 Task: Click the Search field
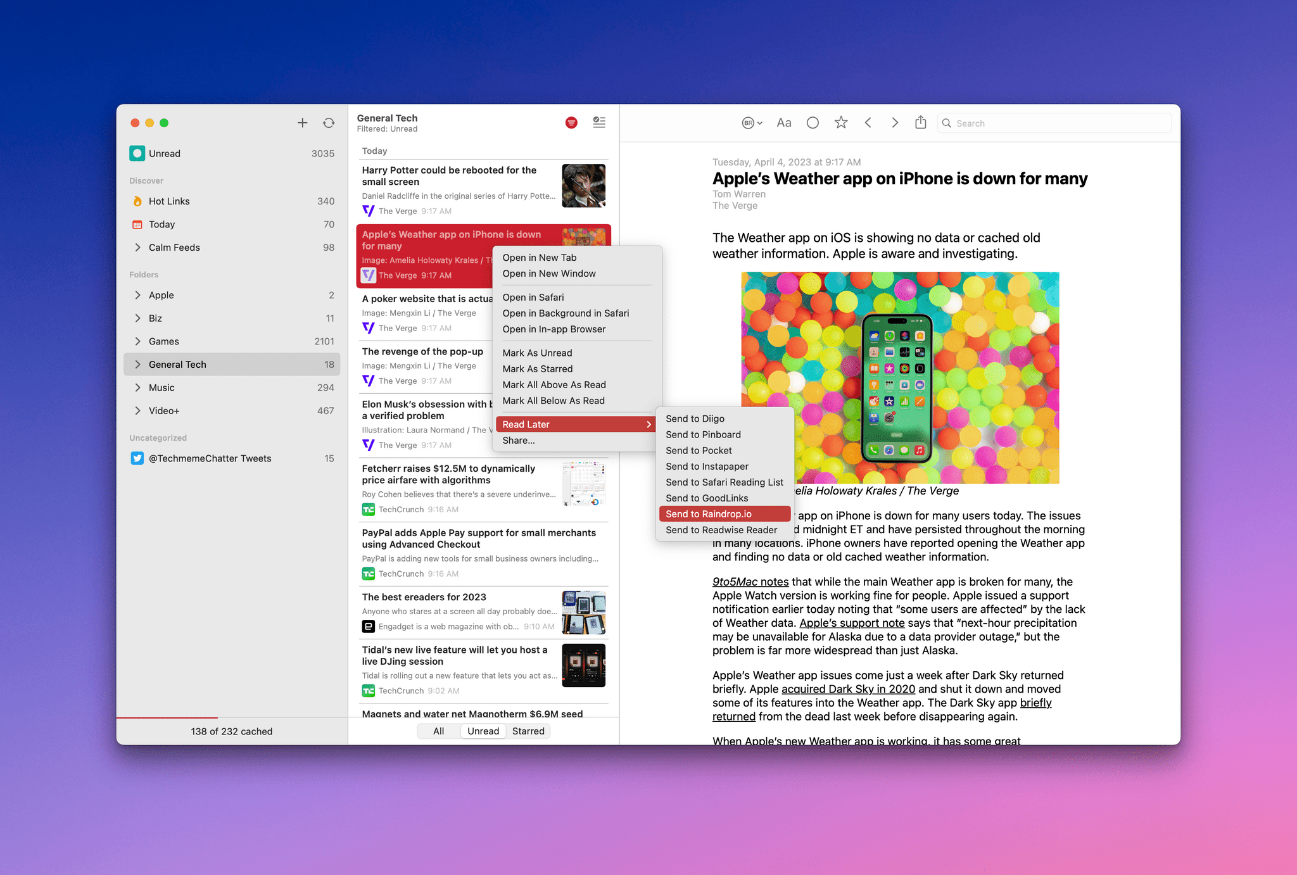tap(1054, 123)
